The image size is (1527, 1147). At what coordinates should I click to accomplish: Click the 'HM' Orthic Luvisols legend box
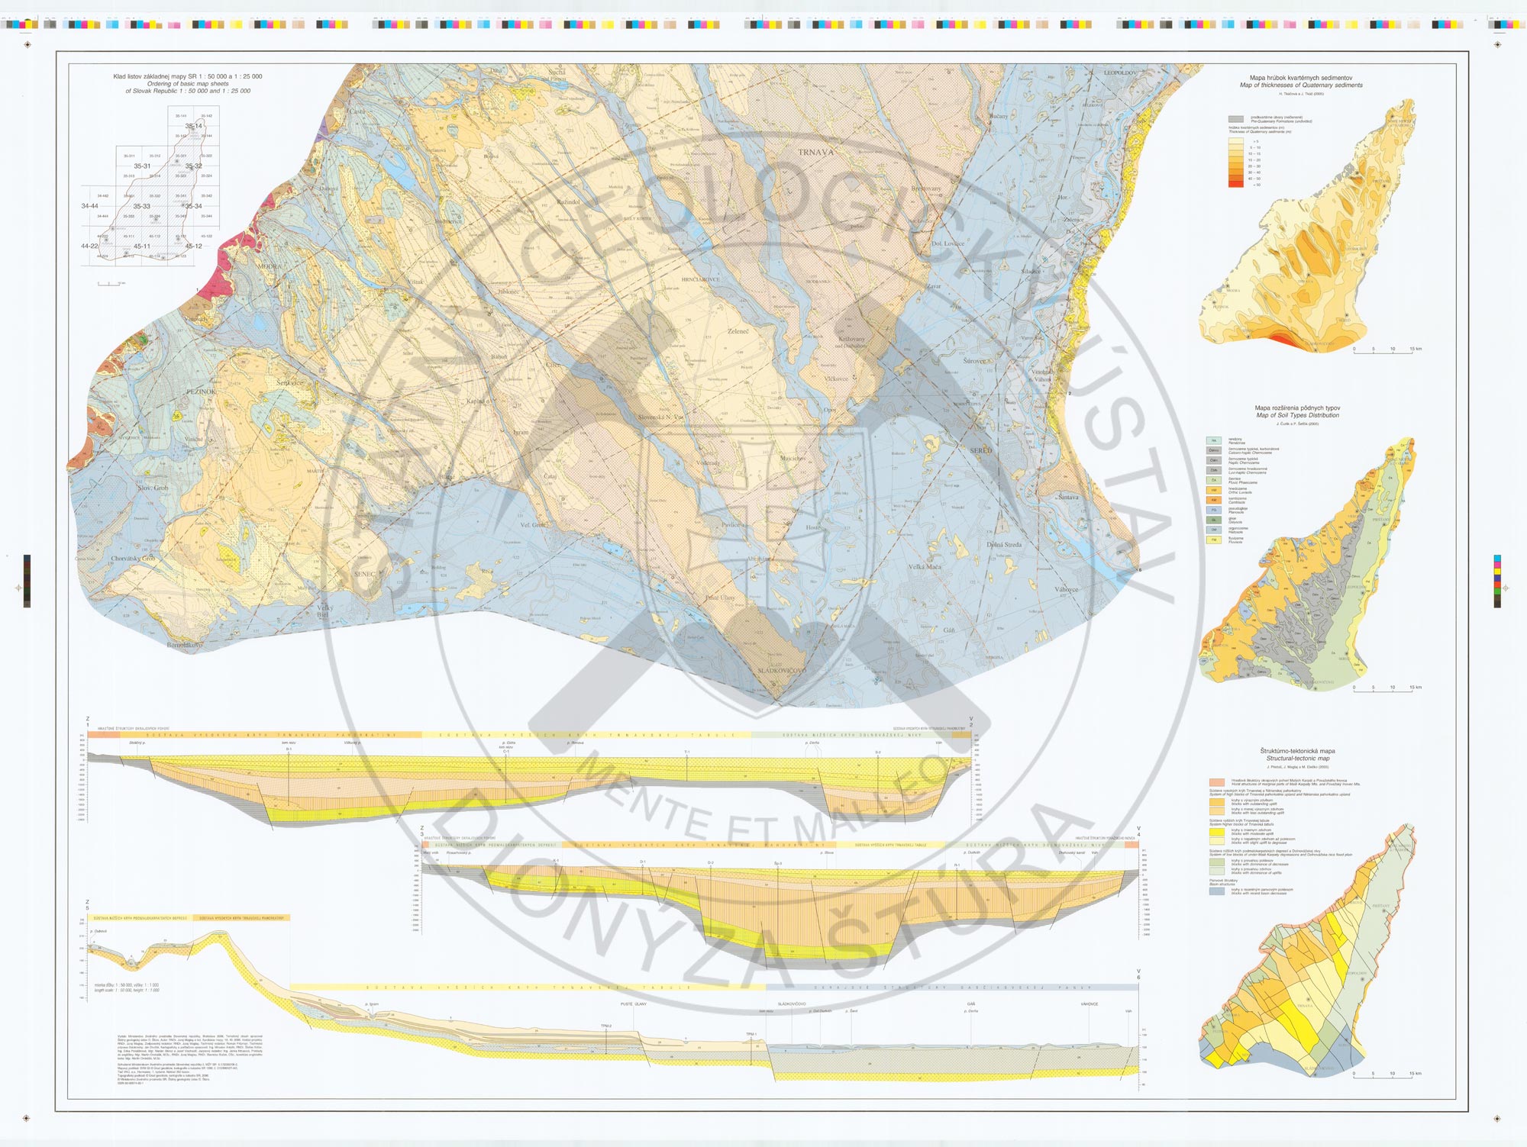1214,490
